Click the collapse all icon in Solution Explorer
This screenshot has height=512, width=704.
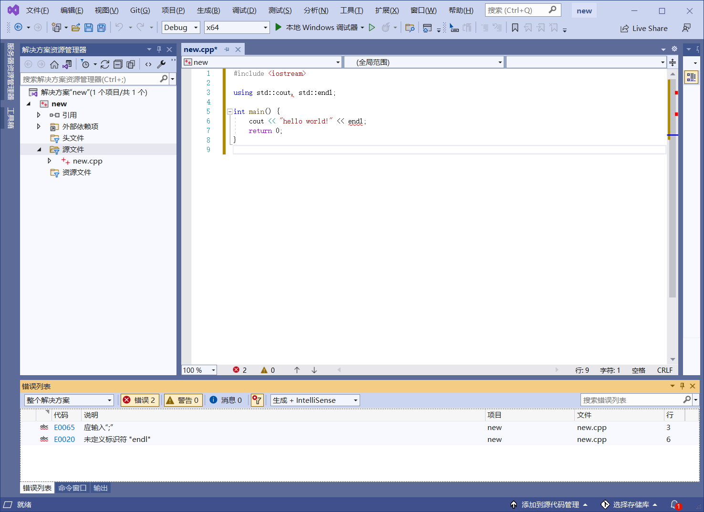(118, 64)
